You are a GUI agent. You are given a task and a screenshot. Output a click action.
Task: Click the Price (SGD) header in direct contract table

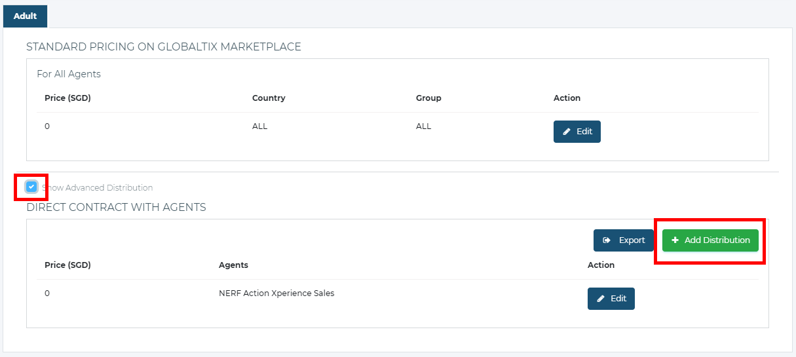tap(67, 265)
